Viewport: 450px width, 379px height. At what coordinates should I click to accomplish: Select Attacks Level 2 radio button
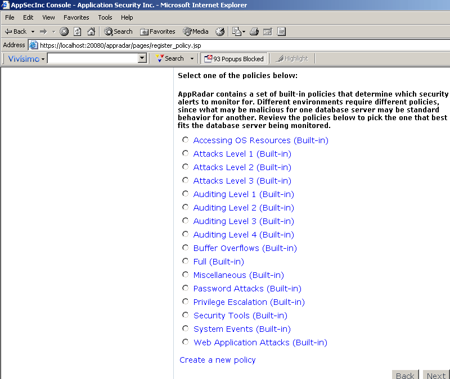click(186, 167)
